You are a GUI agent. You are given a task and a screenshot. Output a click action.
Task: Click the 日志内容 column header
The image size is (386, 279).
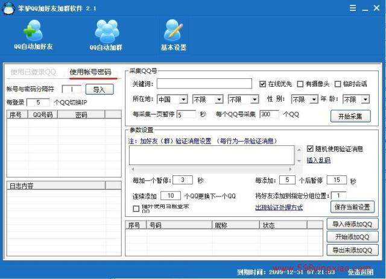point(56,186)
